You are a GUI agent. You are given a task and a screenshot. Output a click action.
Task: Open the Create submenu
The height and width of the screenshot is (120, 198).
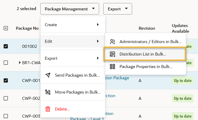click(x=73, y=25)
